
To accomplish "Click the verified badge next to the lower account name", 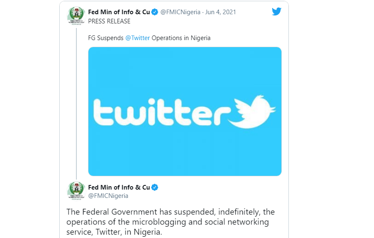I will (155, 187).
